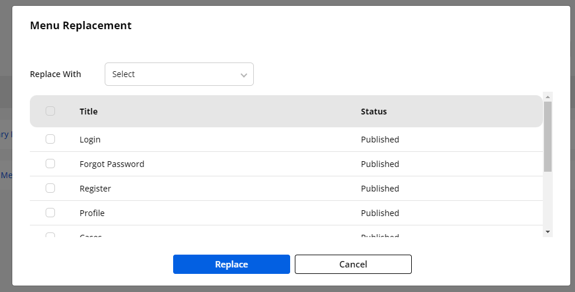Click the Register title in table

(95, 189)
